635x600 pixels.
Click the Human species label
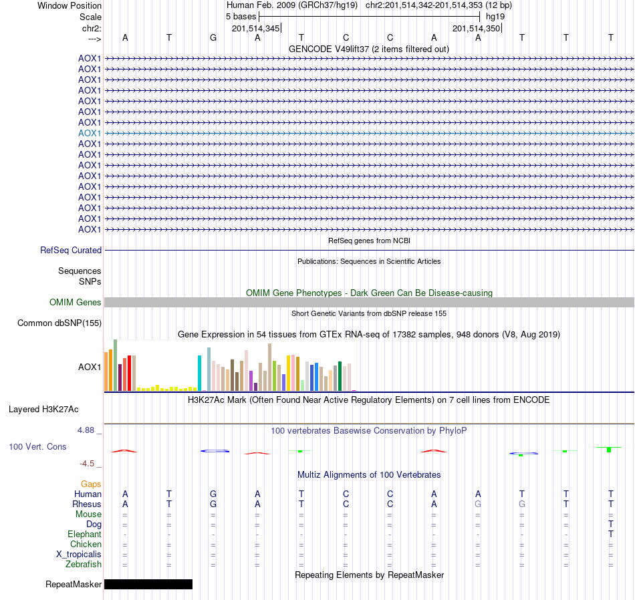point(88,494)
